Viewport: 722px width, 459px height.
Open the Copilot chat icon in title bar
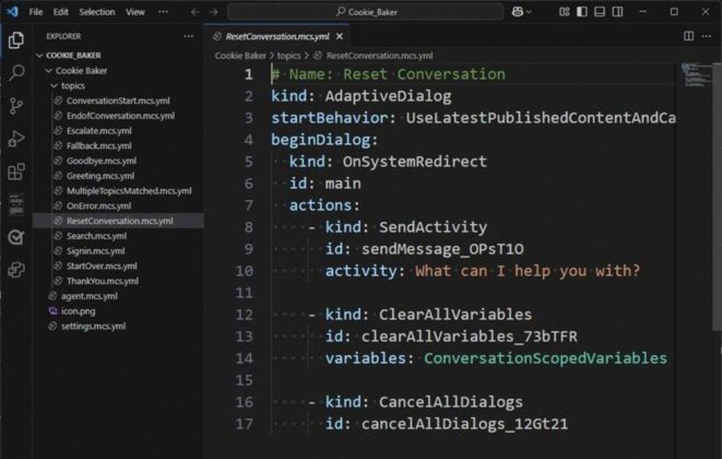[x=517, y=12]
